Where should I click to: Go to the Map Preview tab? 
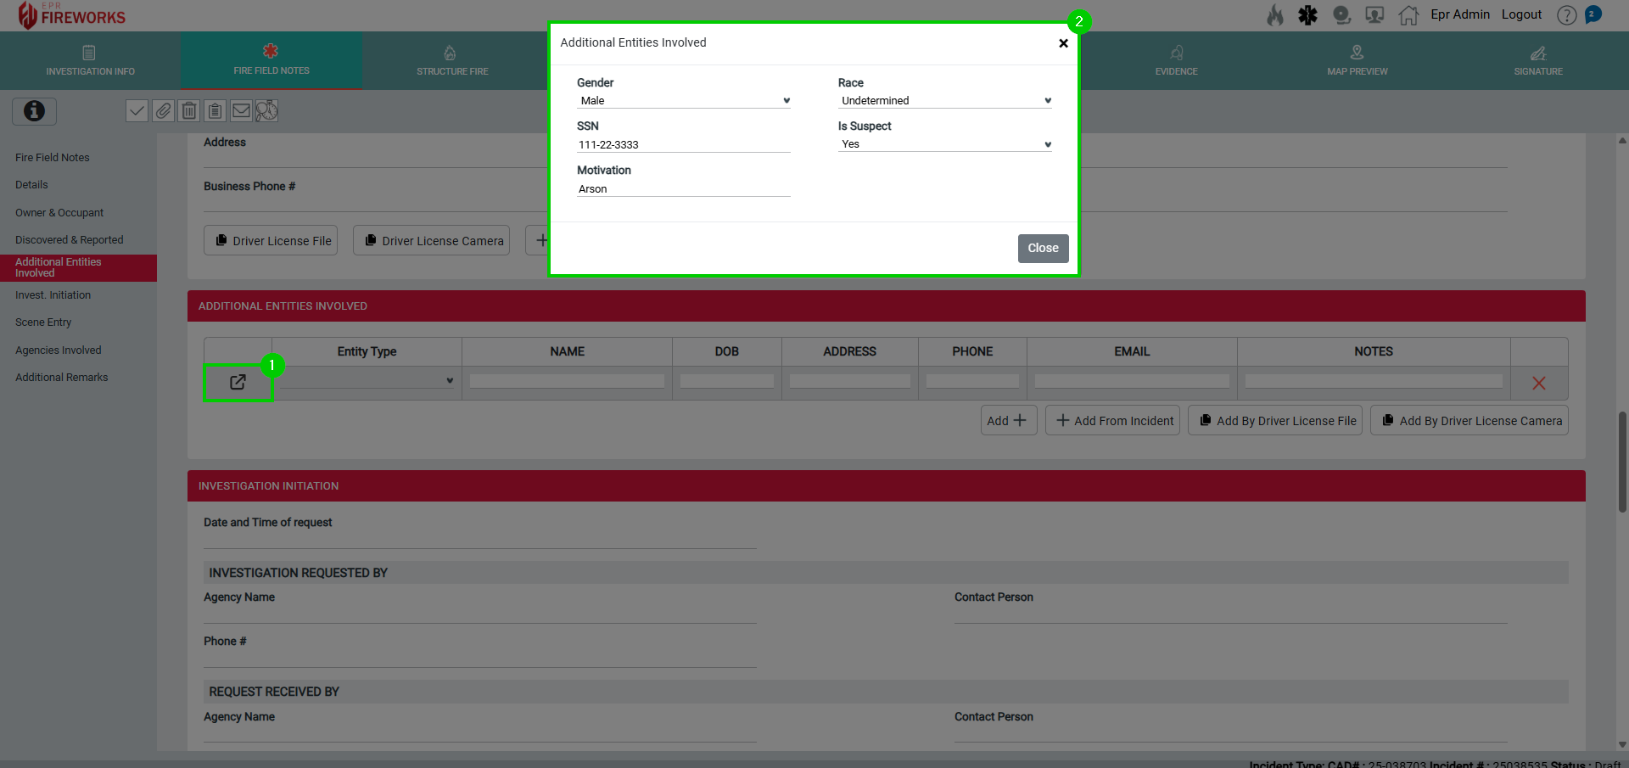pos(1357,61)
